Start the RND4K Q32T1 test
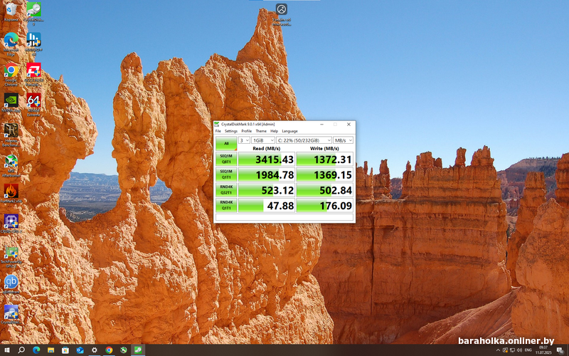 [x=226, y=190]
